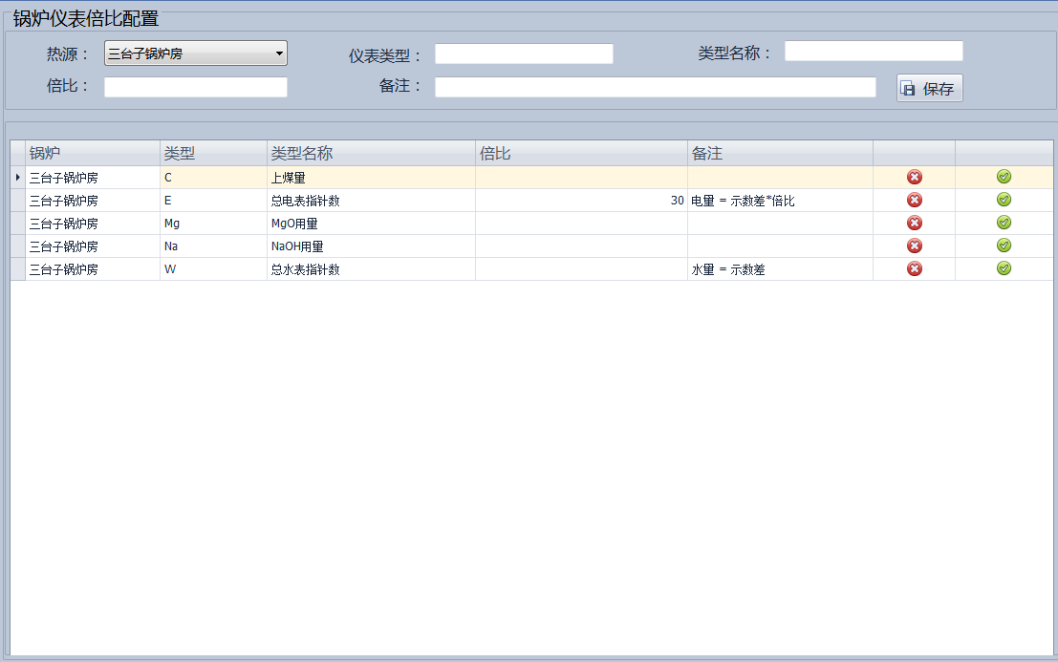The height and width of the screenshot is (662, 1058).
Task: Click the 备注 text field
Action: pyautogui.click(x=655, y=87)
